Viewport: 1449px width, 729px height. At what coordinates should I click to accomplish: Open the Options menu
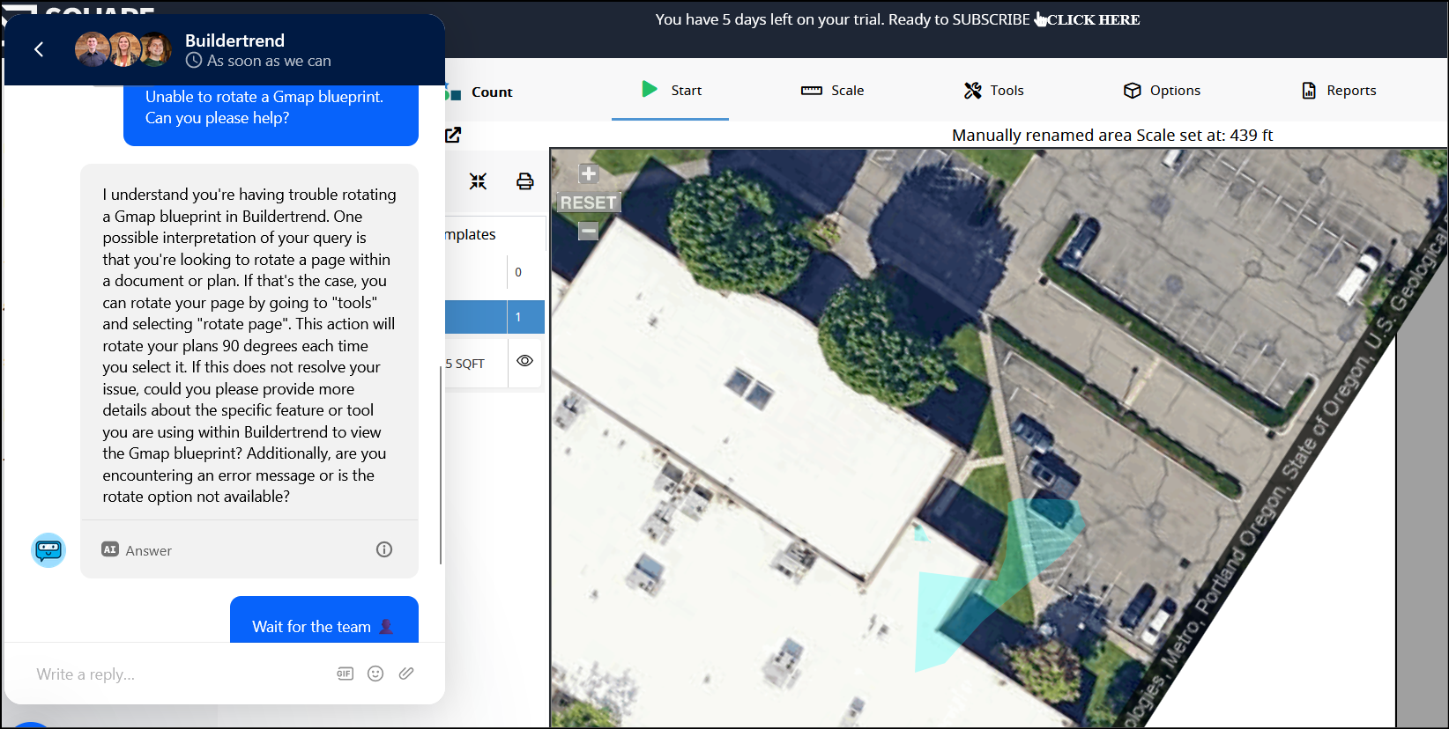tap(1162, 90)
